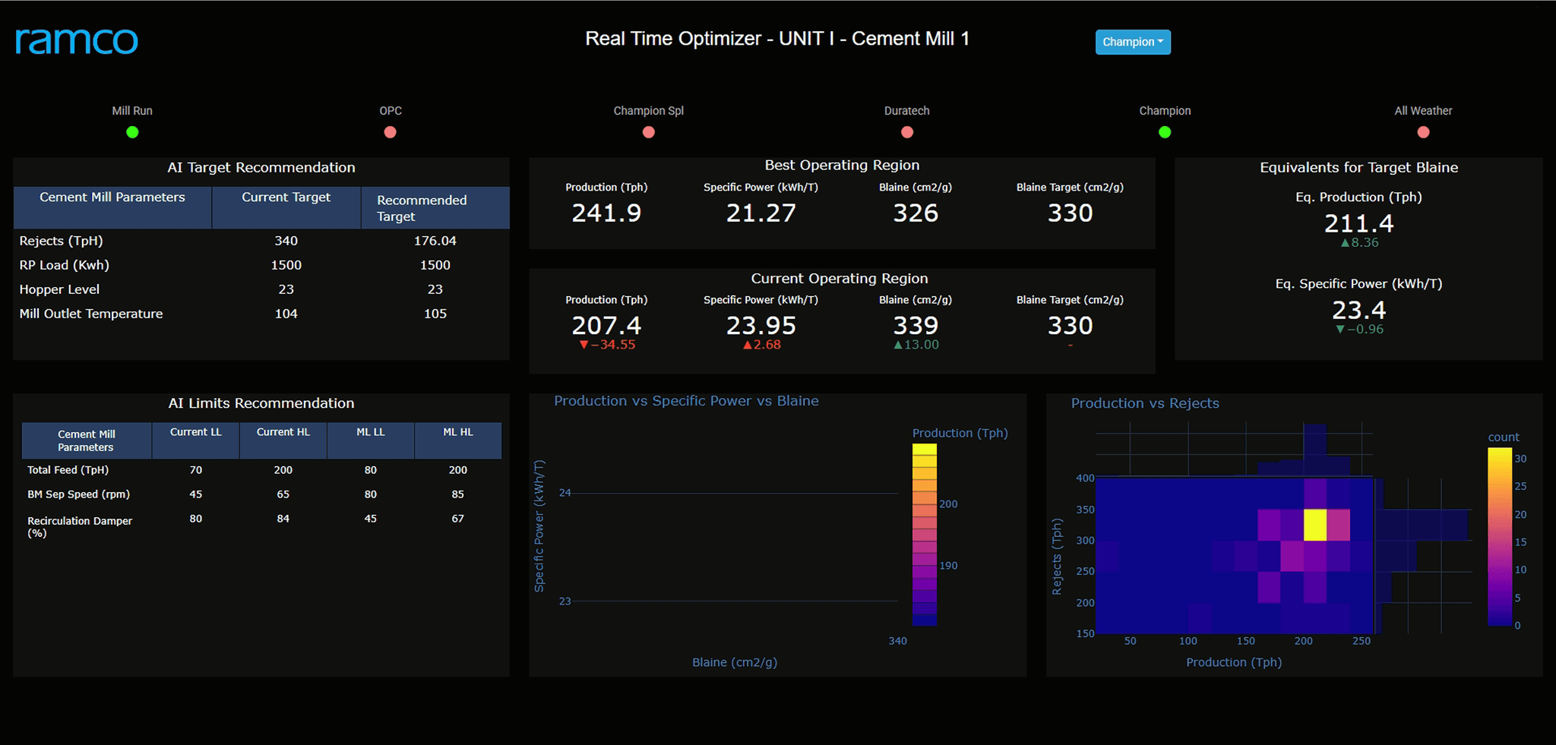
Task: Select the Mill Outlet Temperature row label
Action: (91, 314)
